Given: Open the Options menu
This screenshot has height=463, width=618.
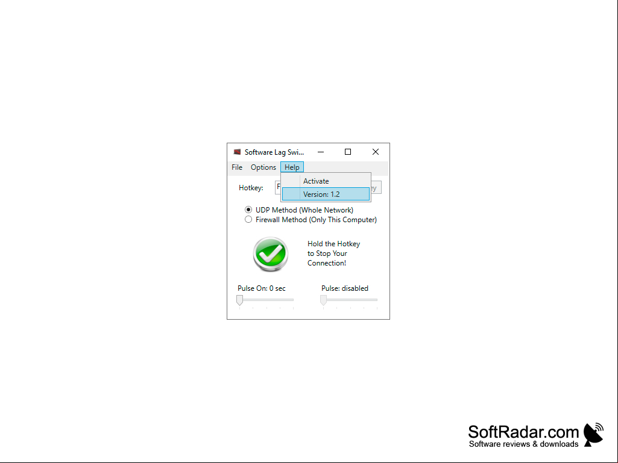Looking at the screenshot, I should click(263, 167).
